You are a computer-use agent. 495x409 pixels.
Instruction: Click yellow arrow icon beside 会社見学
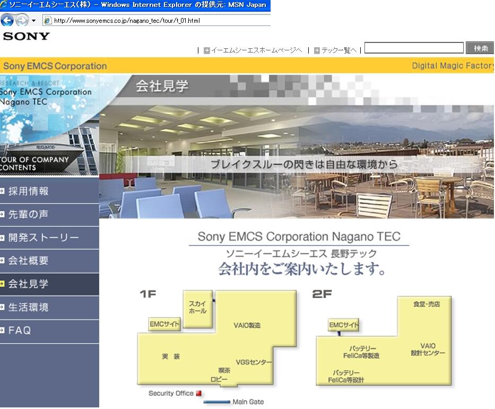click(2, 284)
